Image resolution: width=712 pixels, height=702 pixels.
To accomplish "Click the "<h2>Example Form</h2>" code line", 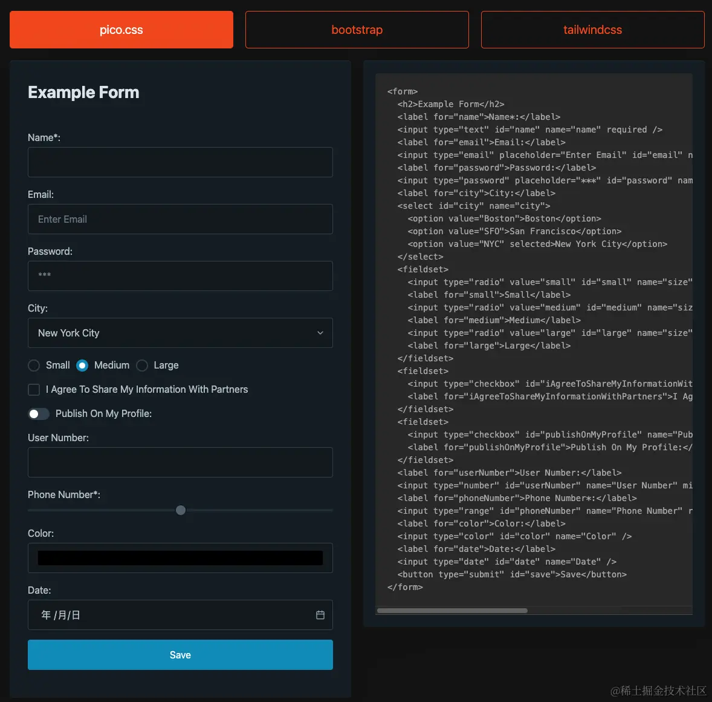I will 451,104.
